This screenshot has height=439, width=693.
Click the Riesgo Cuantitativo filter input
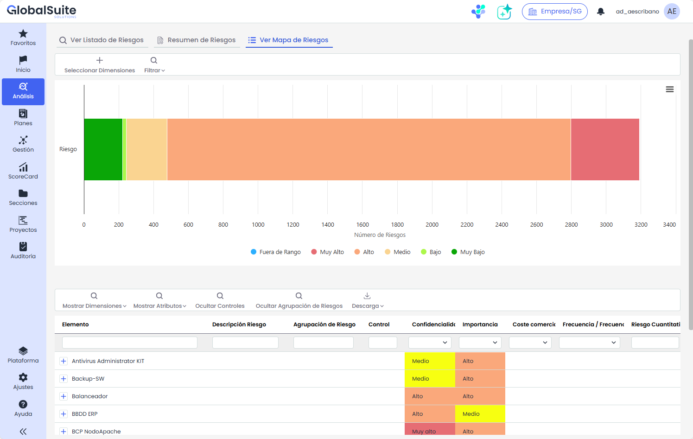pyautogui.click(x=655, y=343)
